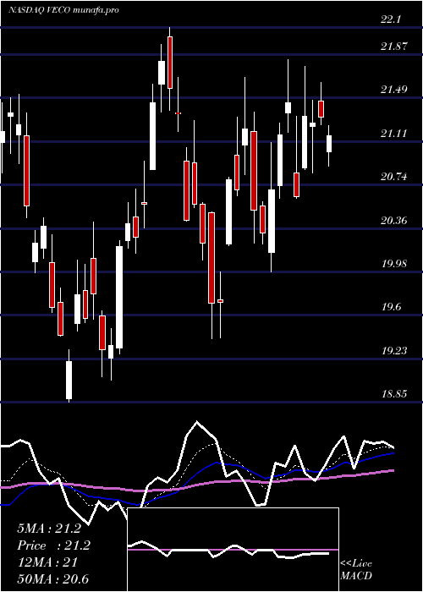This screenshot has width=423, height=592.
Task: Select the 22.1 price axis label
Action: [x=391, y=19]
